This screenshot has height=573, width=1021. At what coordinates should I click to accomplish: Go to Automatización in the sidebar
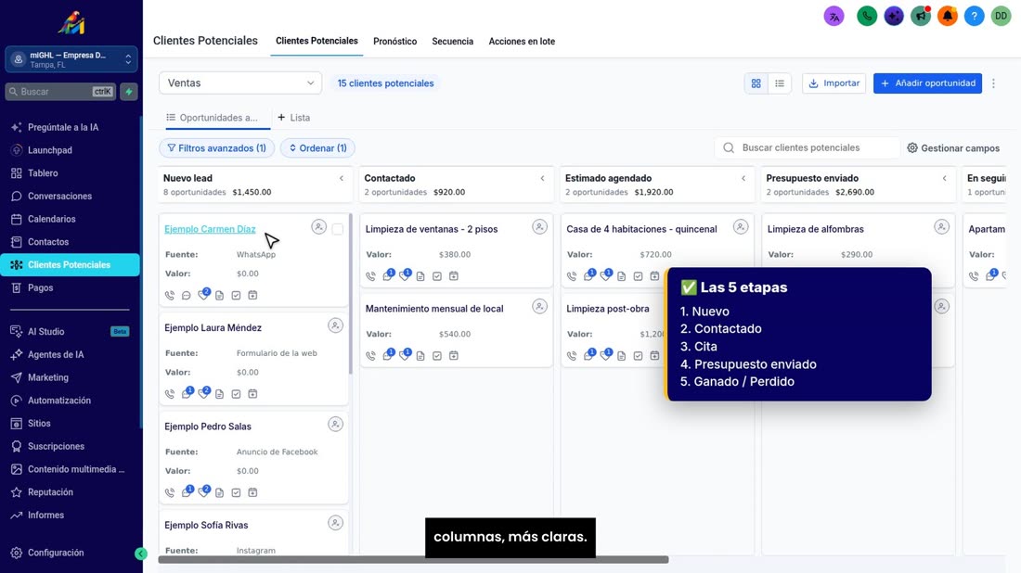coord(59,401)
